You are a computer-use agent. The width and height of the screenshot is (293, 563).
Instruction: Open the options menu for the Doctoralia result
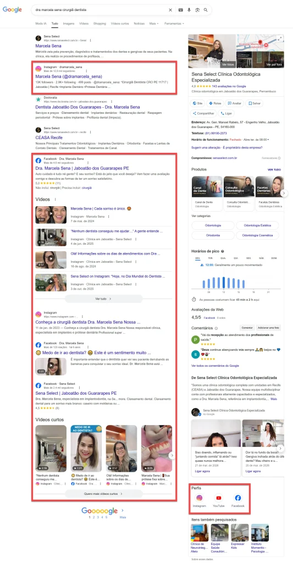pyautogui.click(x=112, y=102)
